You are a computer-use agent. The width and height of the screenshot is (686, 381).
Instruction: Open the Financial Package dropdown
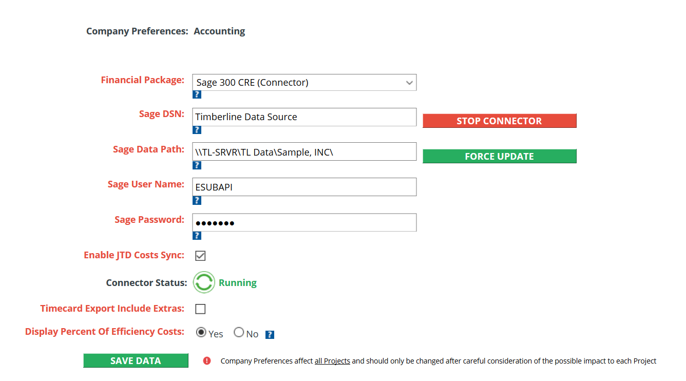[304, 83]
